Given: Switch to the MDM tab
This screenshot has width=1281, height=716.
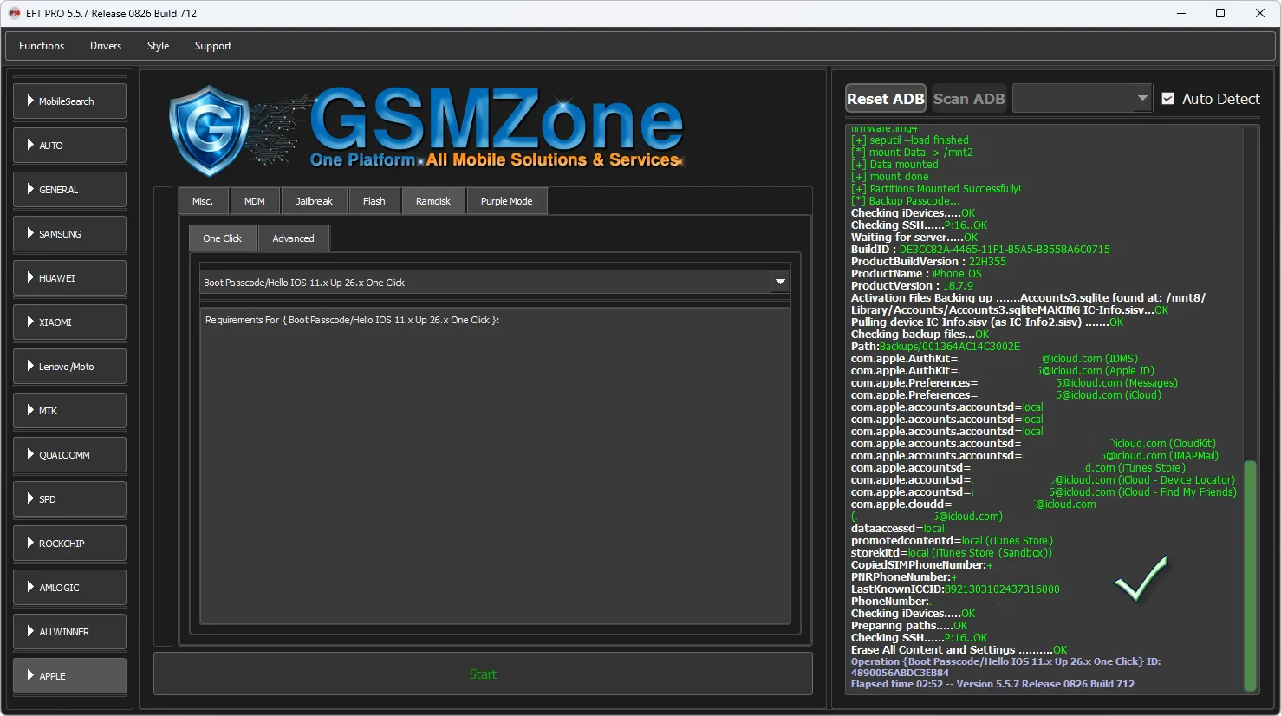Looking at the screenshot, I should pyautogui.click(x=255, y=201).
